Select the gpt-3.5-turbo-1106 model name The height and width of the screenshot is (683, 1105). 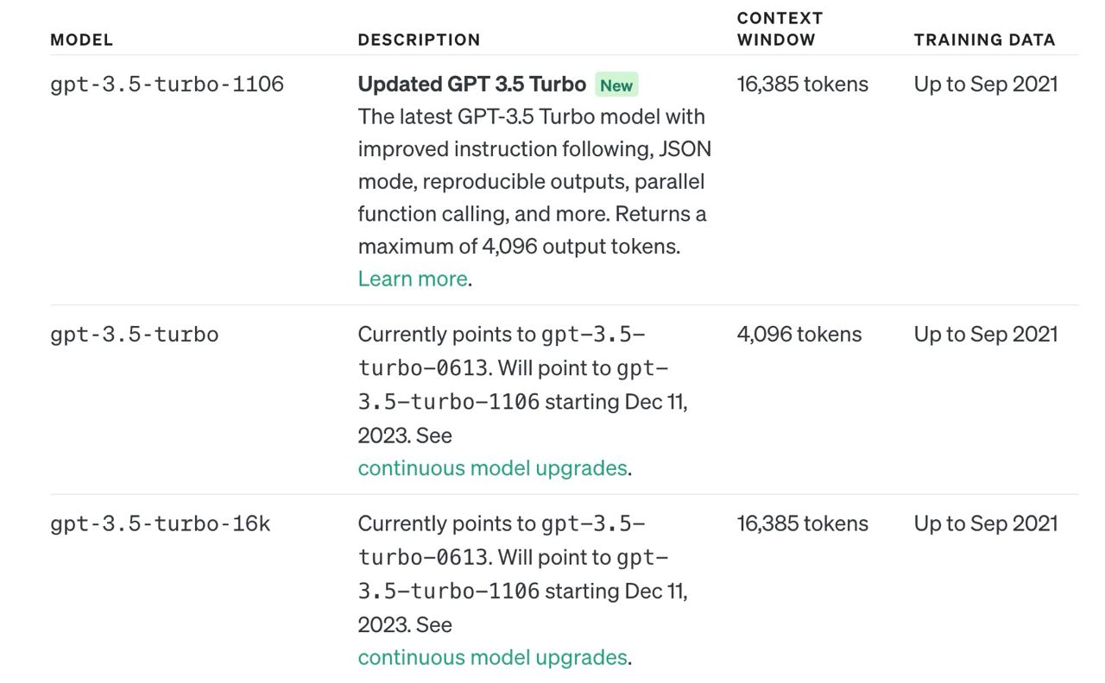tap(167, 85)
